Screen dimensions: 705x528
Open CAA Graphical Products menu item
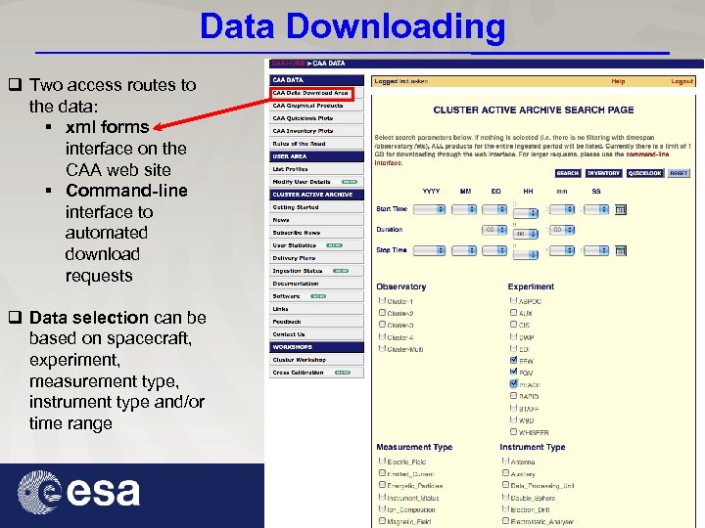pos(316,106)
